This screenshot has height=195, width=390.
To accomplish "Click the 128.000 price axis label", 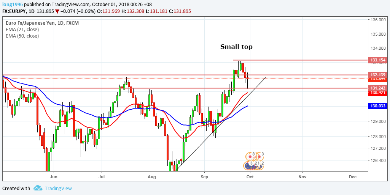I will pyautogui.click(x=378, y=137).
